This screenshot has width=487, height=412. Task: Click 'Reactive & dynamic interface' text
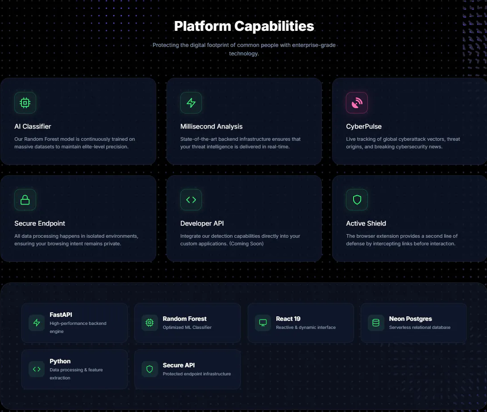(x=306, y=328)
